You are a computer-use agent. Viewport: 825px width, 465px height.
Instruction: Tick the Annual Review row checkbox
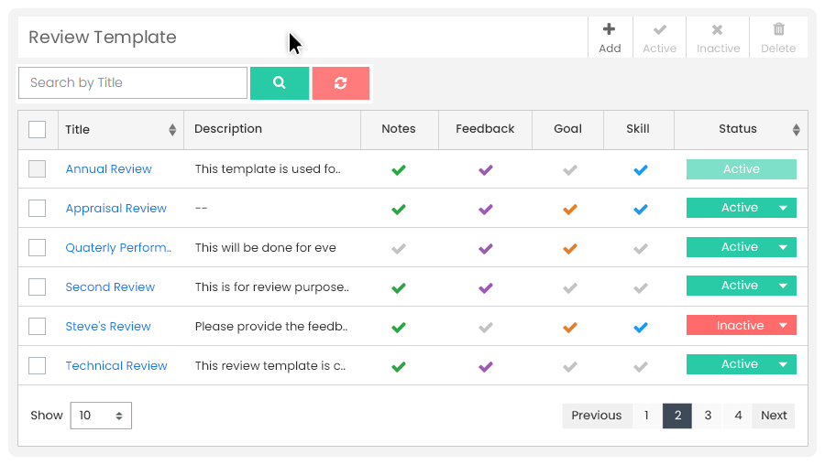[x=37, y=168]
